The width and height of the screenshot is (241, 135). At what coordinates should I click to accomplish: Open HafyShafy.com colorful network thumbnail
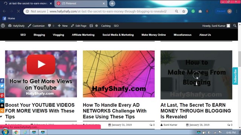pyautogui.click(x=119, y=74)
